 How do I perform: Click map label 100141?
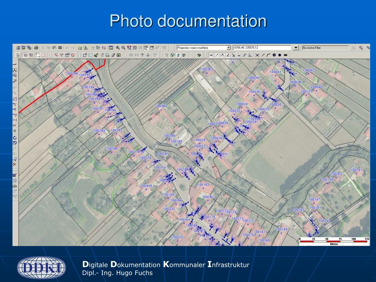pos(356,170)
